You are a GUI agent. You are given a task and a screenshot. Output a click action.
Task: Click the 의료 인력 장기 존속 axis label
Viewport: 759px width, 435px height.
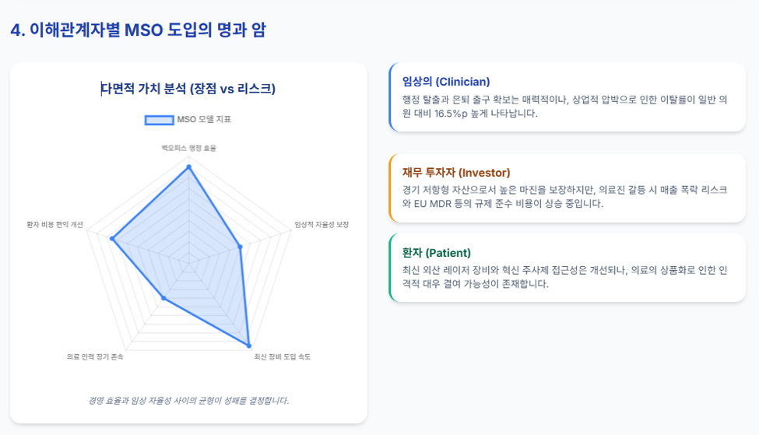coord(95,356)
